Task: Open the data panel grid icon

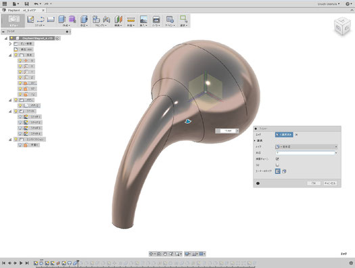Action: (x=4, y=4)
